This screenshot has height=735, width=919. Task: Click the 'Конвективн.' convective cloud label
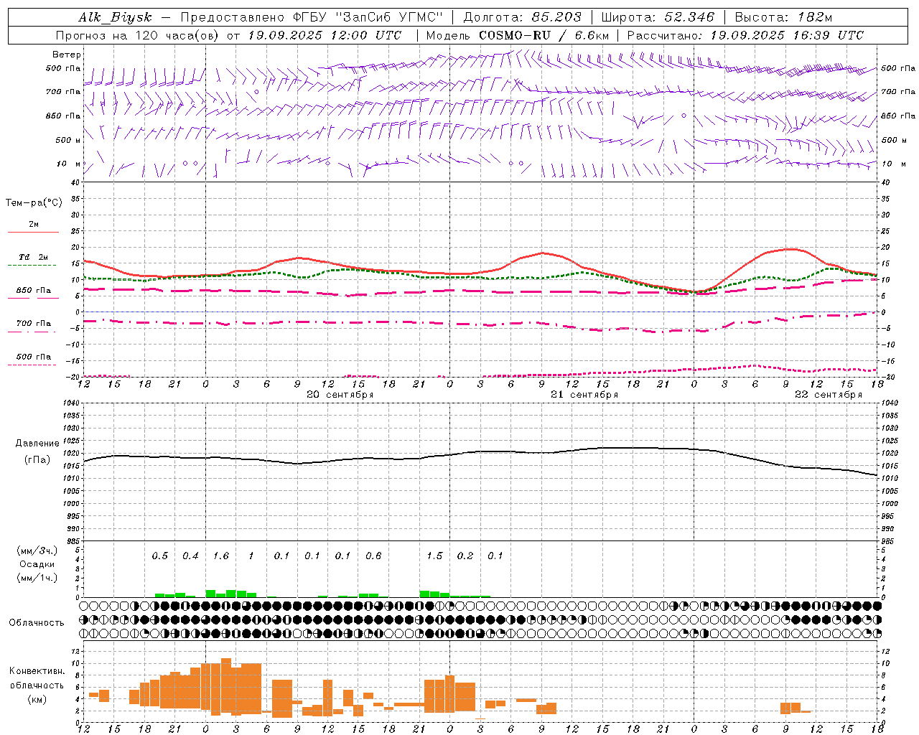coord(37,671)
